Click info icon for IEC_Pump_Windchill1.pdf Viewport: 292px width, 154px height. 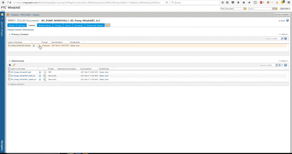(40, 72)
